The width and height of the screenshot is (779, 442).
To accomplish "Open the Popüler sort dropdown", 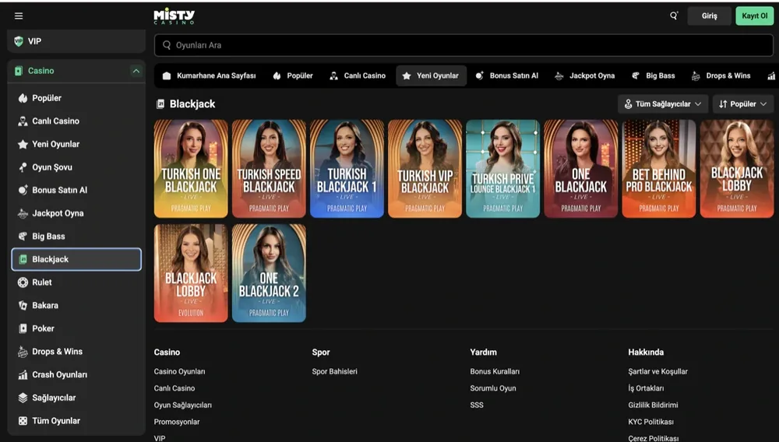I will pos(742,104).
